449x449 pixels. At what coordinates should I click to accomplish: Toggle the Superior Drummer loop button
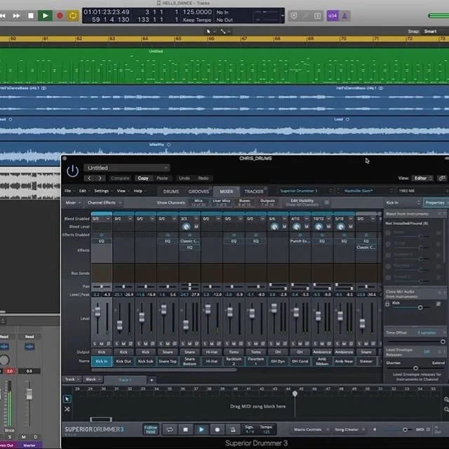pyautogui.click(x=170, y=429)
